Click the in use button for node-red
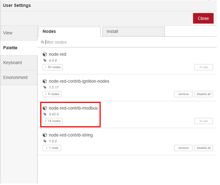The image size is (220, 185). click(x=204, y=67)
